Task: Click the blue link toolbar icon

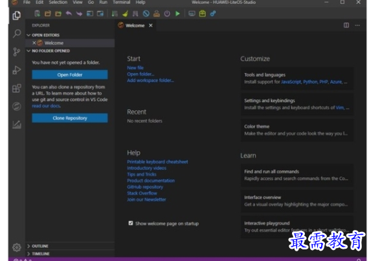Action: click(213, 14)
